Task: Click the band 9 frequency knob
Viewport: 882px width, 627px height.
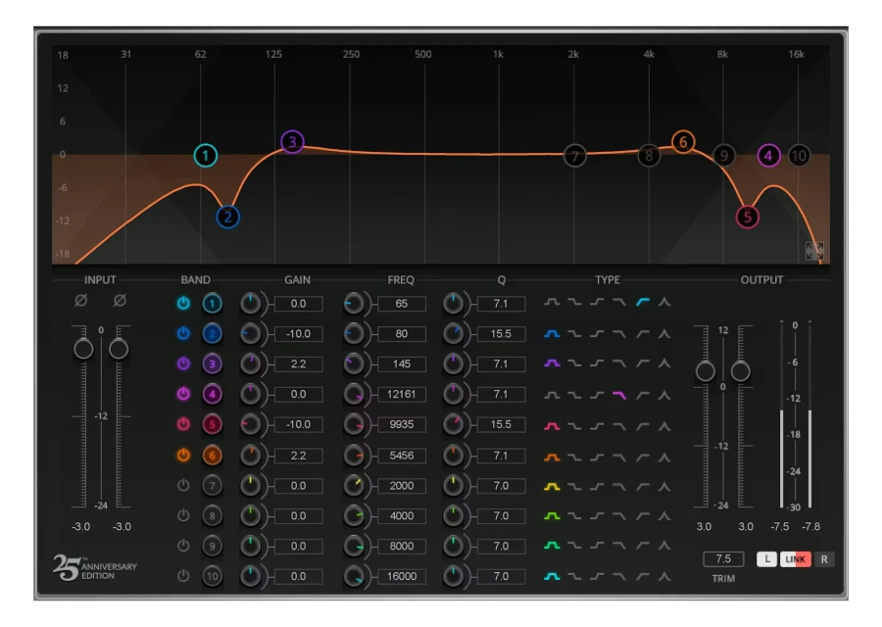Action: pos(354,546)
